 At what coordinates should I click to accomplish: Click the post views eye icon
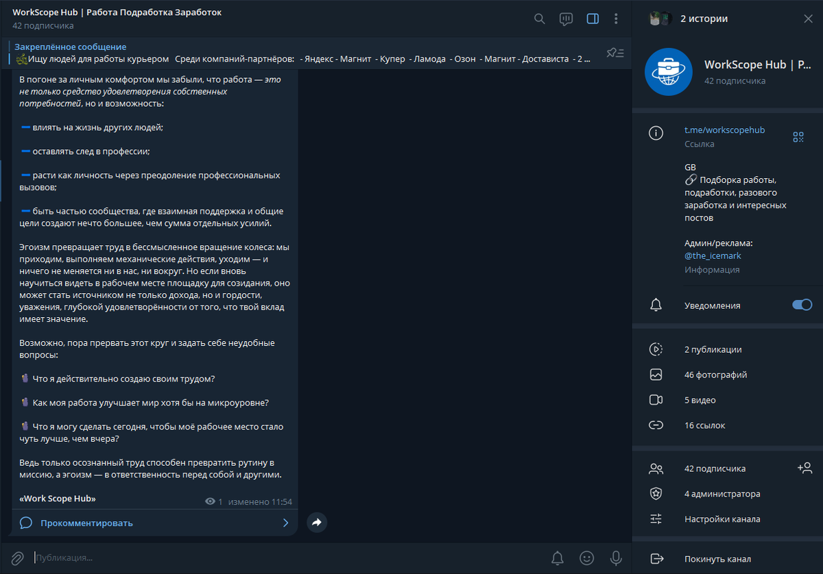click(210, 502)
